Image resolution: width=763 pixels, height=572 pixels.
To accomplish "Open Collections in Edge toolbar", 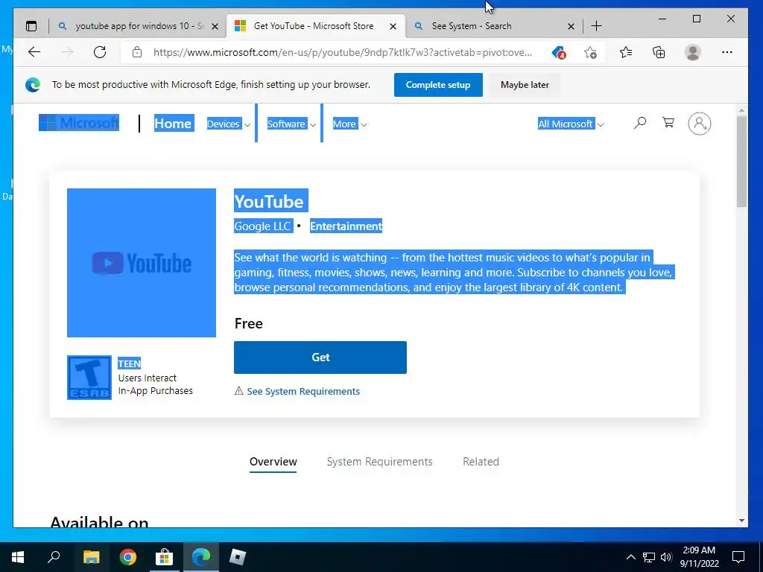I will pos(659,52).
